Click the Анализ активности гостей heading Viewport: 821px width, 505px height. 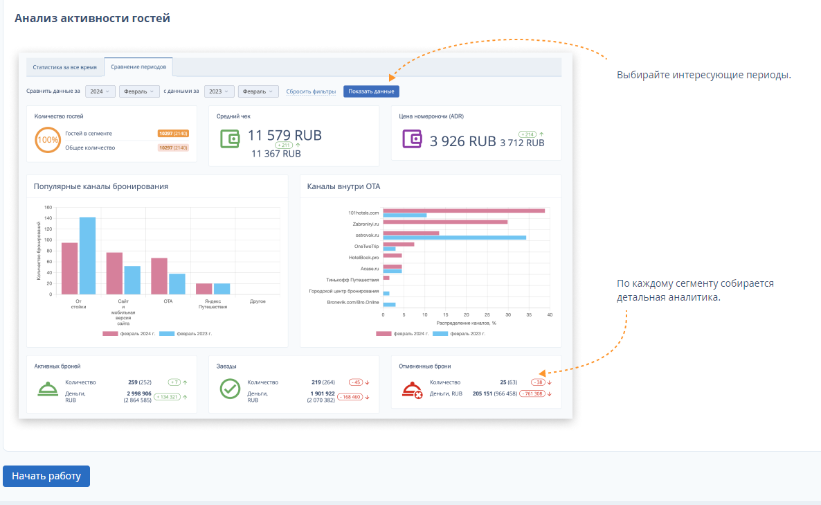[x=92, y=18]
